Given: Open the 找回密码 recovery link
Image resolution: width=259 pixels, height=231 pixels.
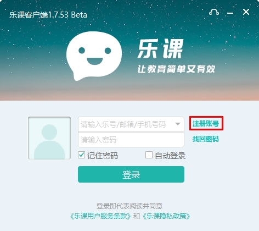Looking at the screenshot, I should click(206, 139).
